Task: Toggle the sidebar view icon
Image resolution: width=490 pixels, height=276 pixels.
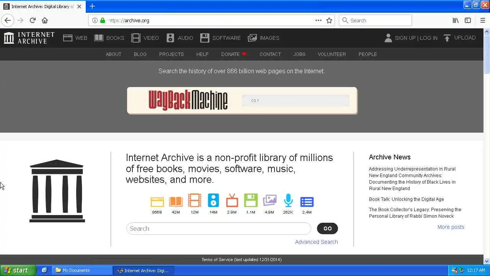Action: coord(468,20)
